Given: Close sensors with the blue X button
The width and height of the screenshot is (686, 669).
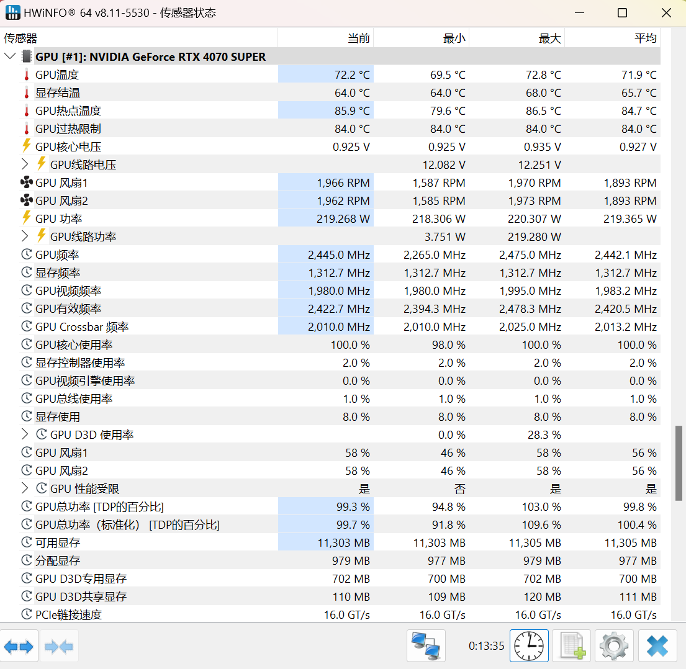Looking at the screenshot, I should (x=657, y=645).
